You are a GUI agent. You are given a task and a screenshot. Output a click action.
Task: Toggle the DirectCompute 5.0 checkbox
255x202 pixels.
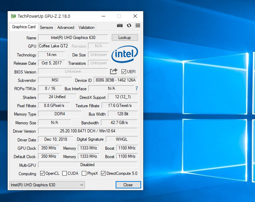tap(103, 173)
